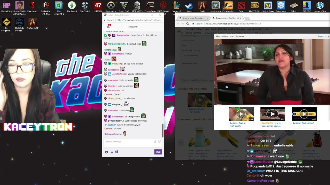
Task: Close the Amazon.com Associates tab
Action: point(207,18)
